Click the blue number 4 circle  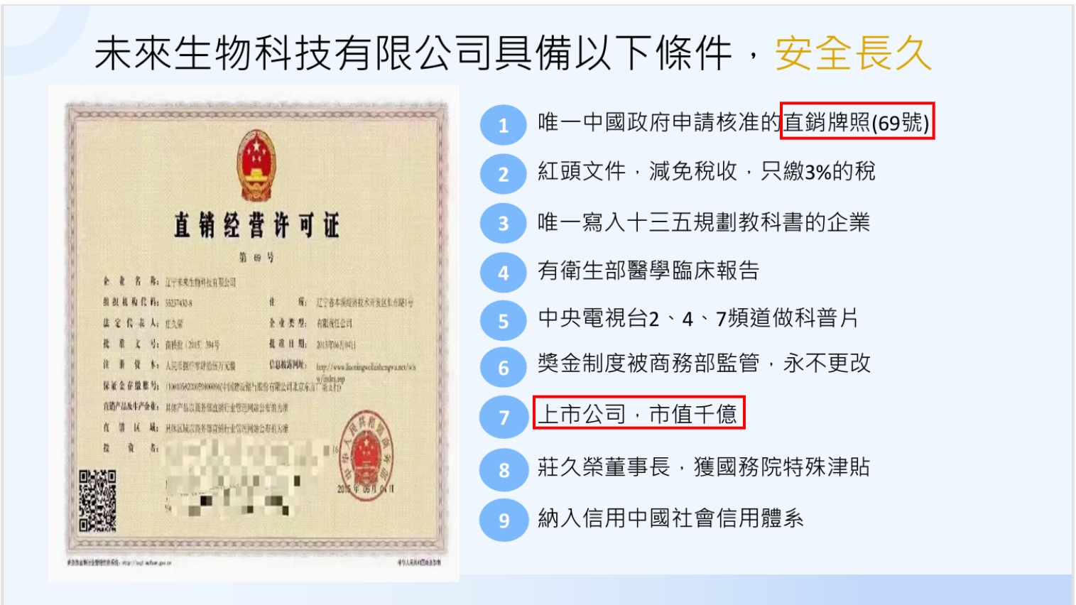[x=503, y=273]
